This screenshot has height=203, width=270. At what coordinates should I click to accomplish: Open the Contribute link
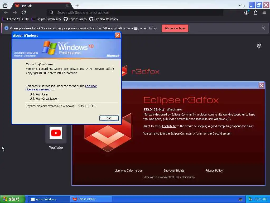[169, 126]
